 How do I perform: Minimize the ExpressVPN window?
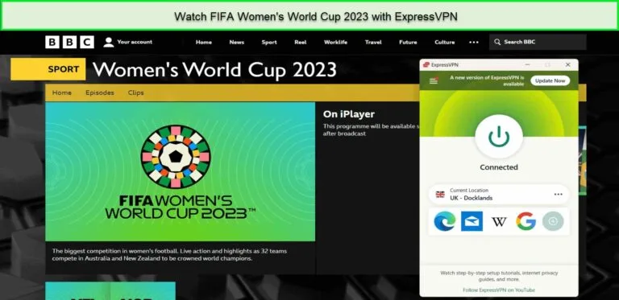pos(527,64)
